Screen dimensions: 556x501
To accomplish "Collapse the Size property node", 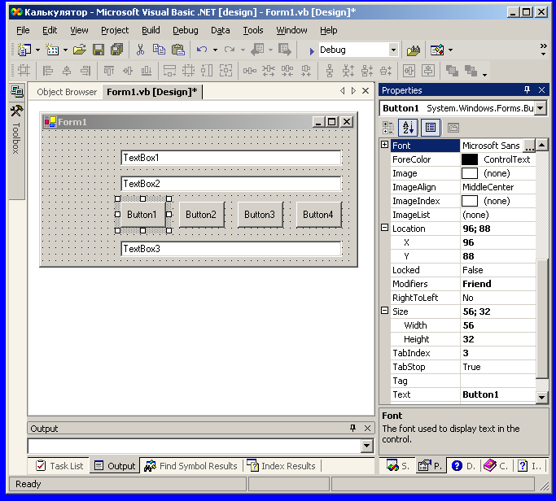I will pos(384,311).
